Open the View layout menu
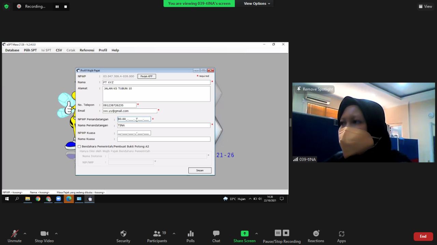This screenshot has height=245, width=437. (x=425, y=6)
